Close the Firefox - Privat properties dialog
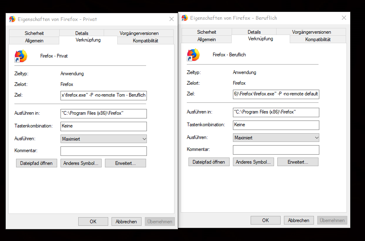The height and width of the screenshot is (241, 365). pos(172,19)
